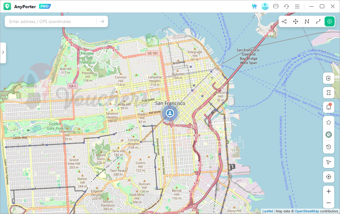Image resolution: width=340 pixels, height=214 pixels.
Task: Select the Multi-Spot route mode icon
Action: 307,21
